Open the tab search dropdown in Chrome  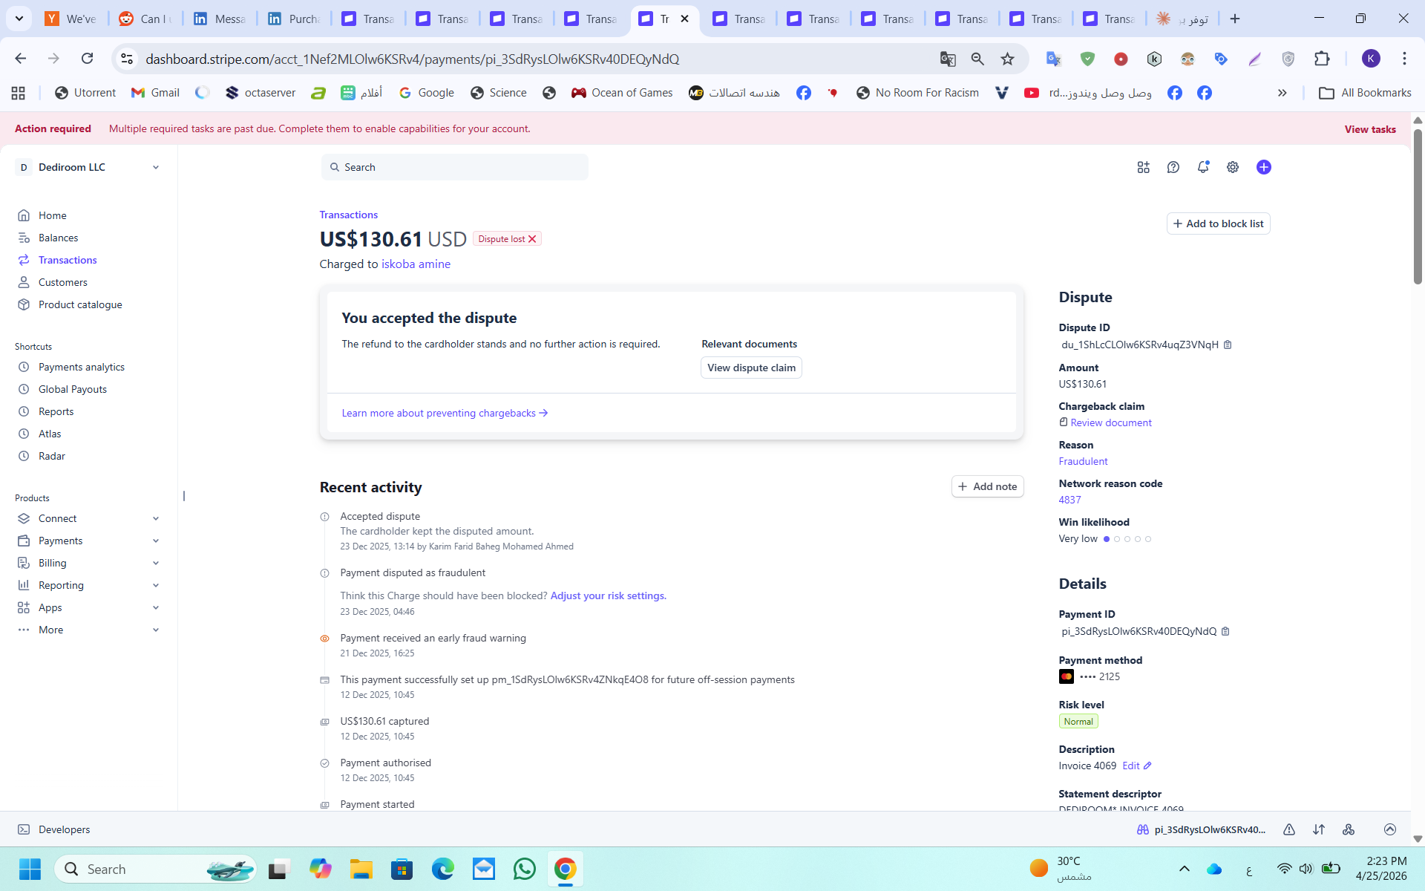click(x=19, y=19)
